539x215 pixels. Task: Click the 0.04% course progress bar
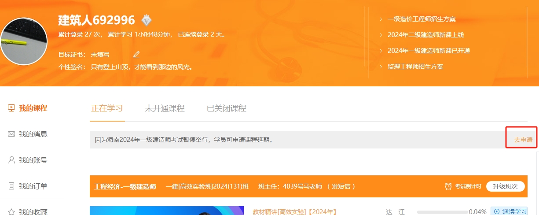[x=442, y=212]
